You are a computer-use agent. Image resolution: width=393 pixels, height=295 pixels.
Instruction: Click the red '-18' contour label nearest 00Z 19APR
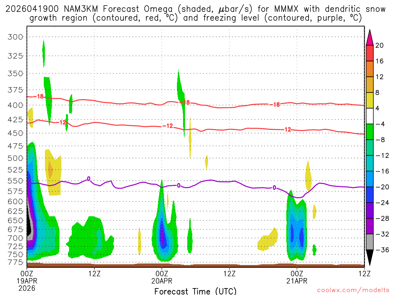(38, 96)
